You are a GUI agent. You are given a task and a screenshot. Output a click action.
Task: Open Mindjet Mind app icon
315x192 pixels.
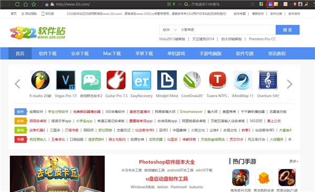[x=167, y=80]
